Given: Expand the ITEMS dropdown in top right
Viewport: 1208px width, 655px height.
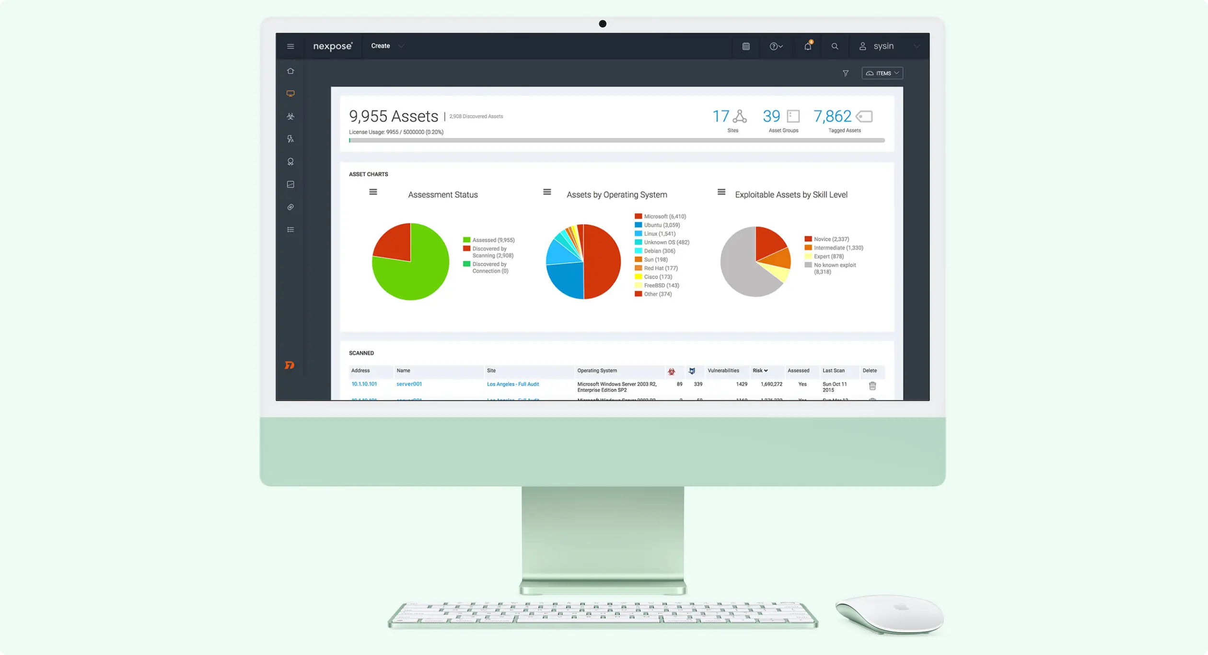Looking at the screenshot, I should pos(883,73).
